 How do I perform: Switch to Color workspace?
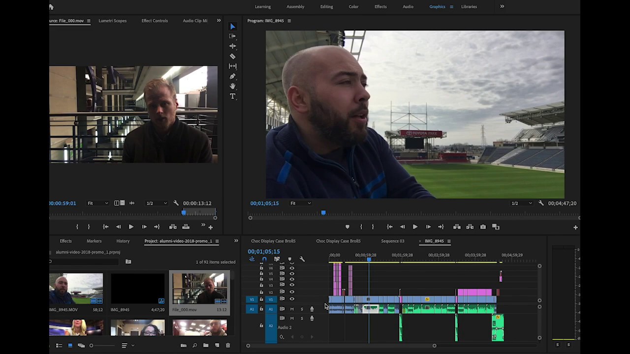point(353,7)
